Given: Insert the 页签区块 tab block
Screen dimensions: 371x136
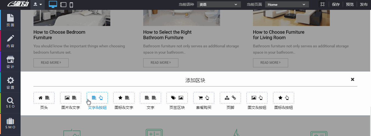Looking at the screenshot, I should 177,98.
